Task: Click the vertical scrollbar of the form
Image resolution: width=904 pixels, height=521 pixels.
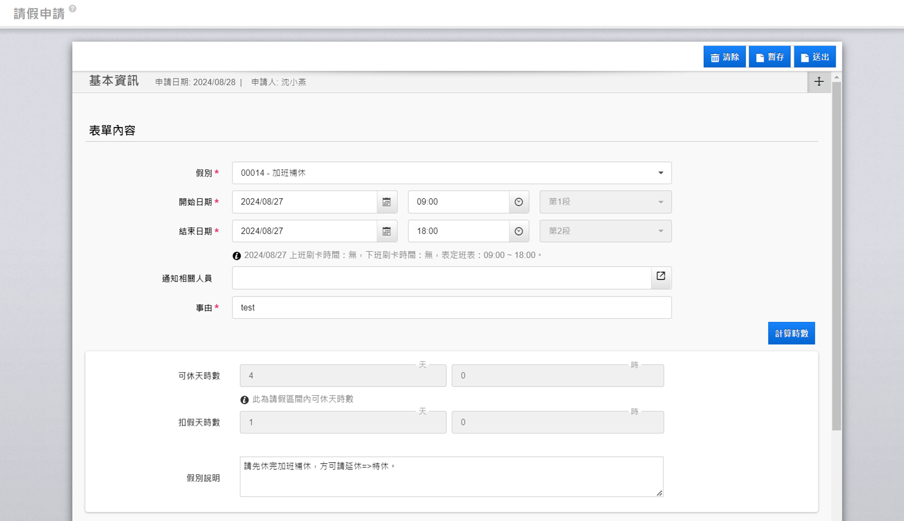Action: tap(837, 255)
